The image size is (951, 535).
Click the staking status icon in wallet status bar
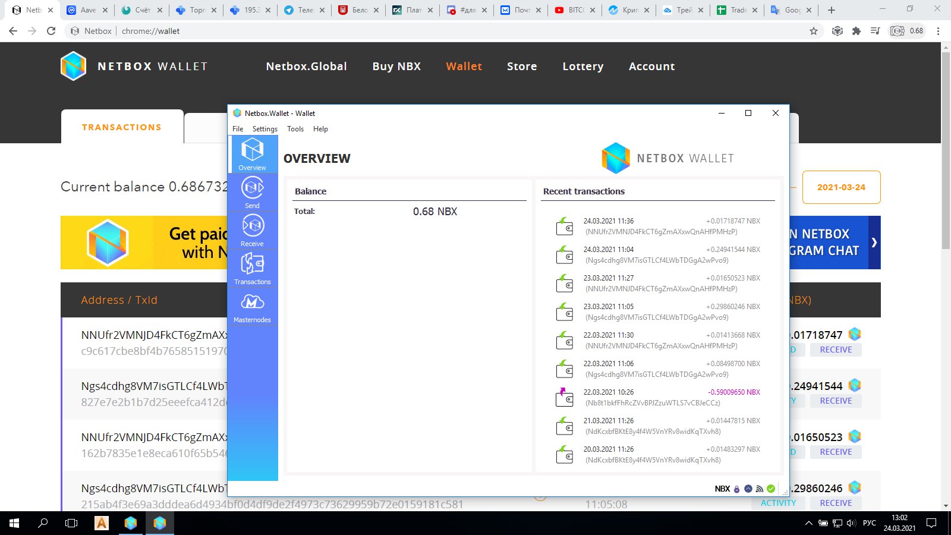[x=748, y=489]
